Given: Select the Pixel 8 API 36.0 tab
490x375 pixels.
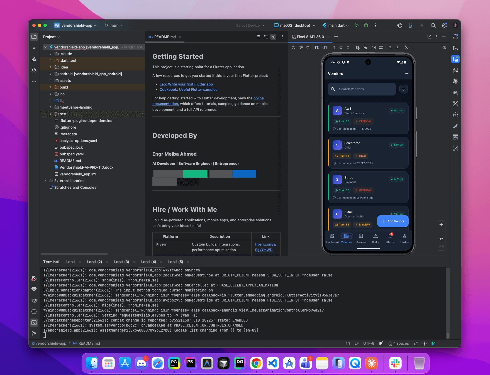Looking at the screenshot, I should pyautogui.click(x=310, y=36).
